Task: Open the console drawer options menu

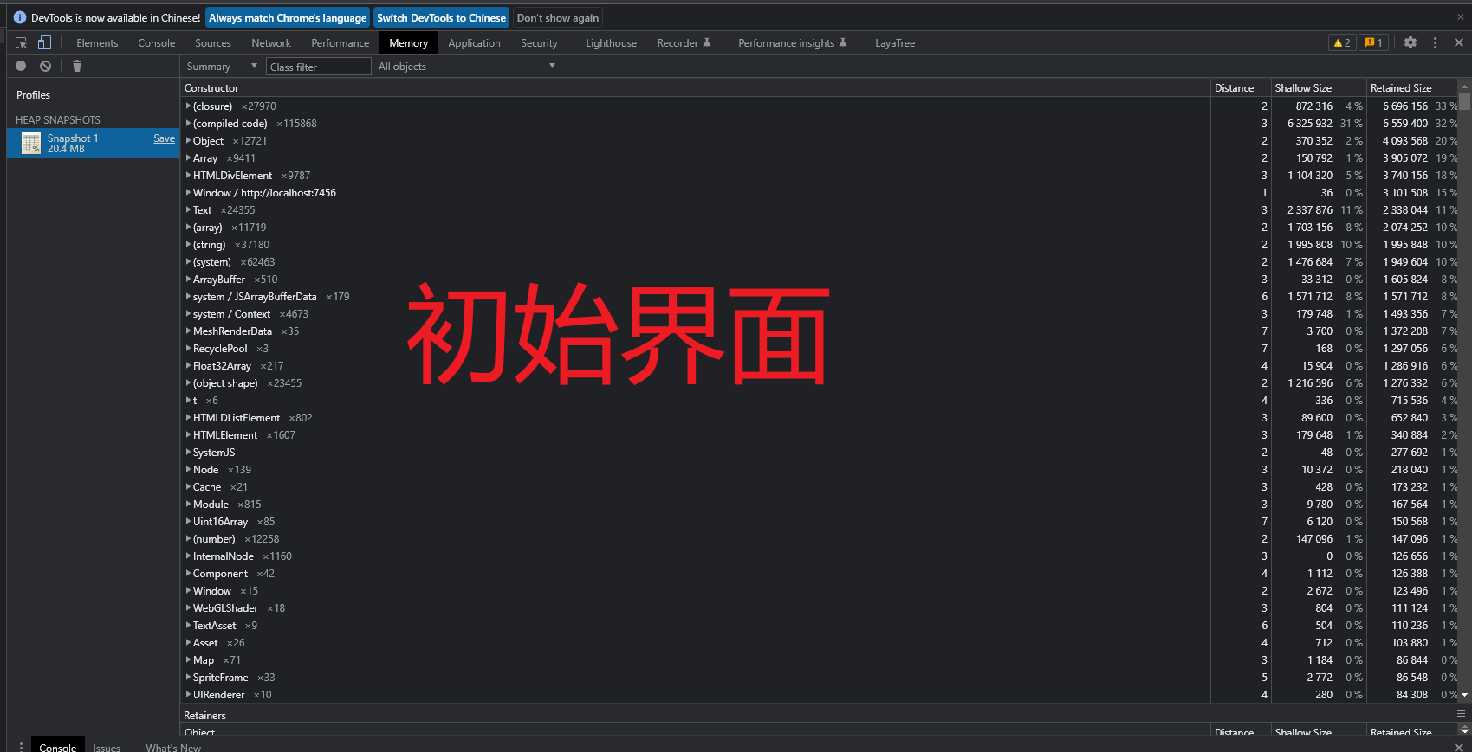Action: tap(21, 747)
